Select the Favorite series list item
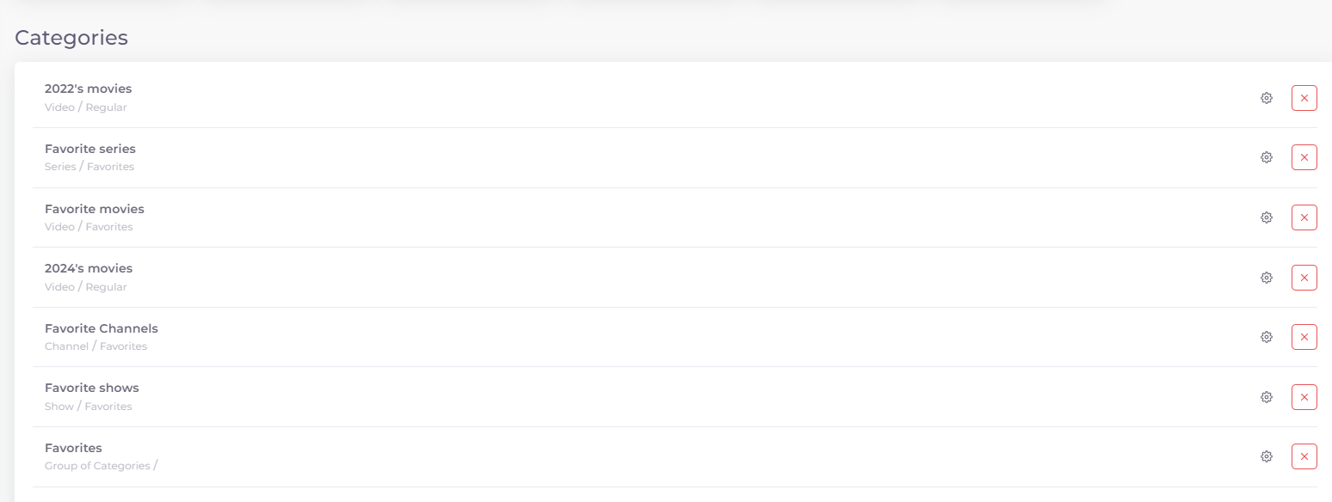Screen dimensions: 1332x502 [675, 158]
